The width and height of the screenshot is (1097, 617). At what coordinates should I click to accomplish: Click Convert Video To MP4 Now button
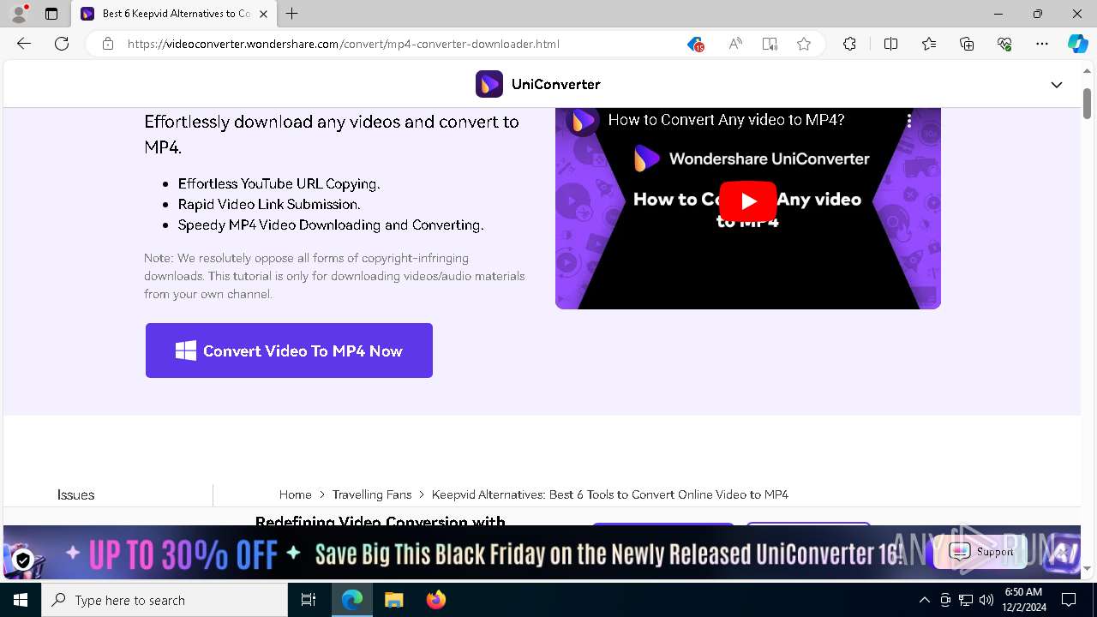(x=289, y=350)
